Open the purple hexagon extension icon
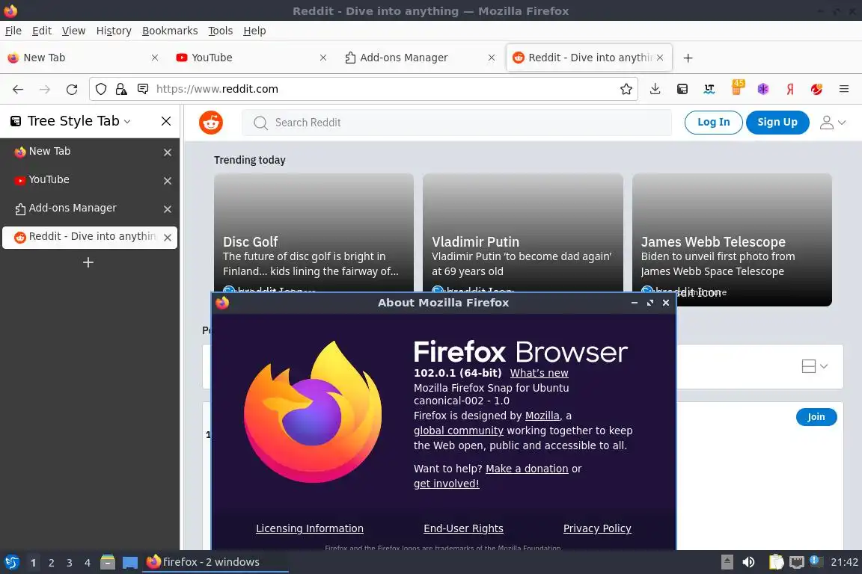The width and height of the screenshot is (862, 574). [763, 89]
